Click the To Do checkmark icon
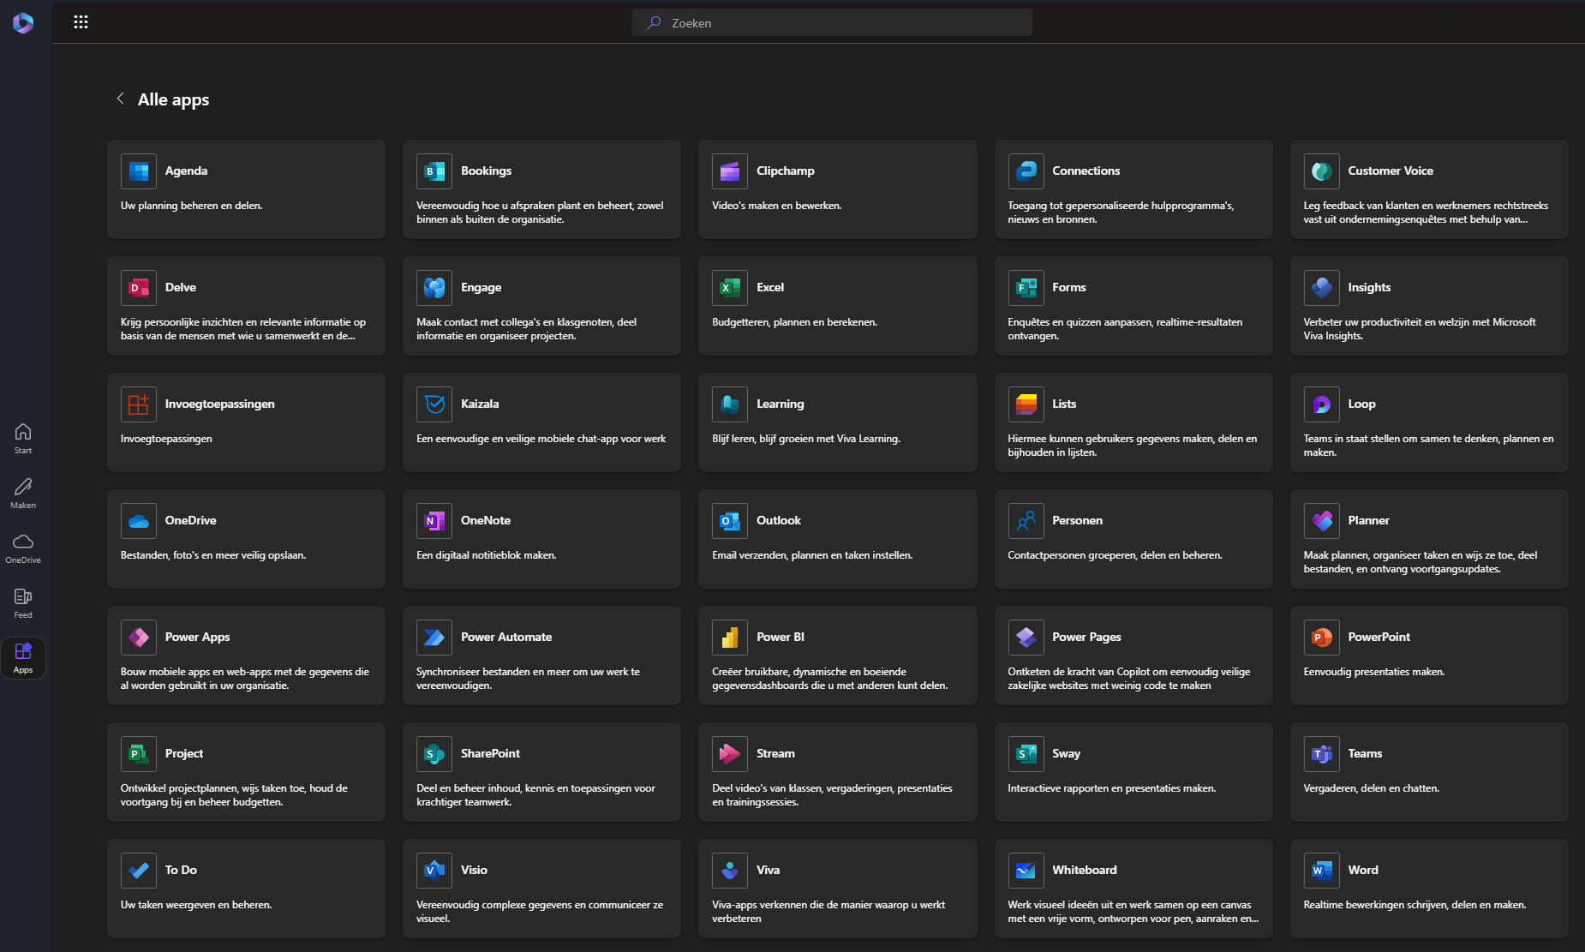1585x952 pixels. click(139, 871)
